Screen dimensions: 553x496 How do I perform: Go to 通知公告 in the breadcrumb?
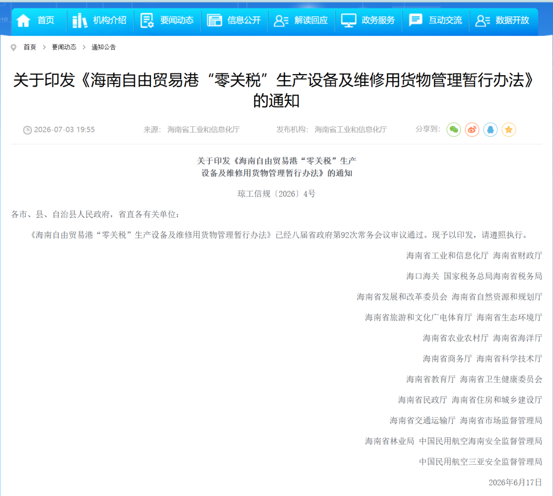[x=103, y=47]
